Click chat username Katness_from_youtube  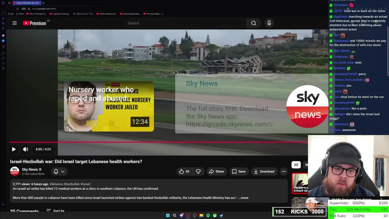pyautogui.click(x=348, y=80)
